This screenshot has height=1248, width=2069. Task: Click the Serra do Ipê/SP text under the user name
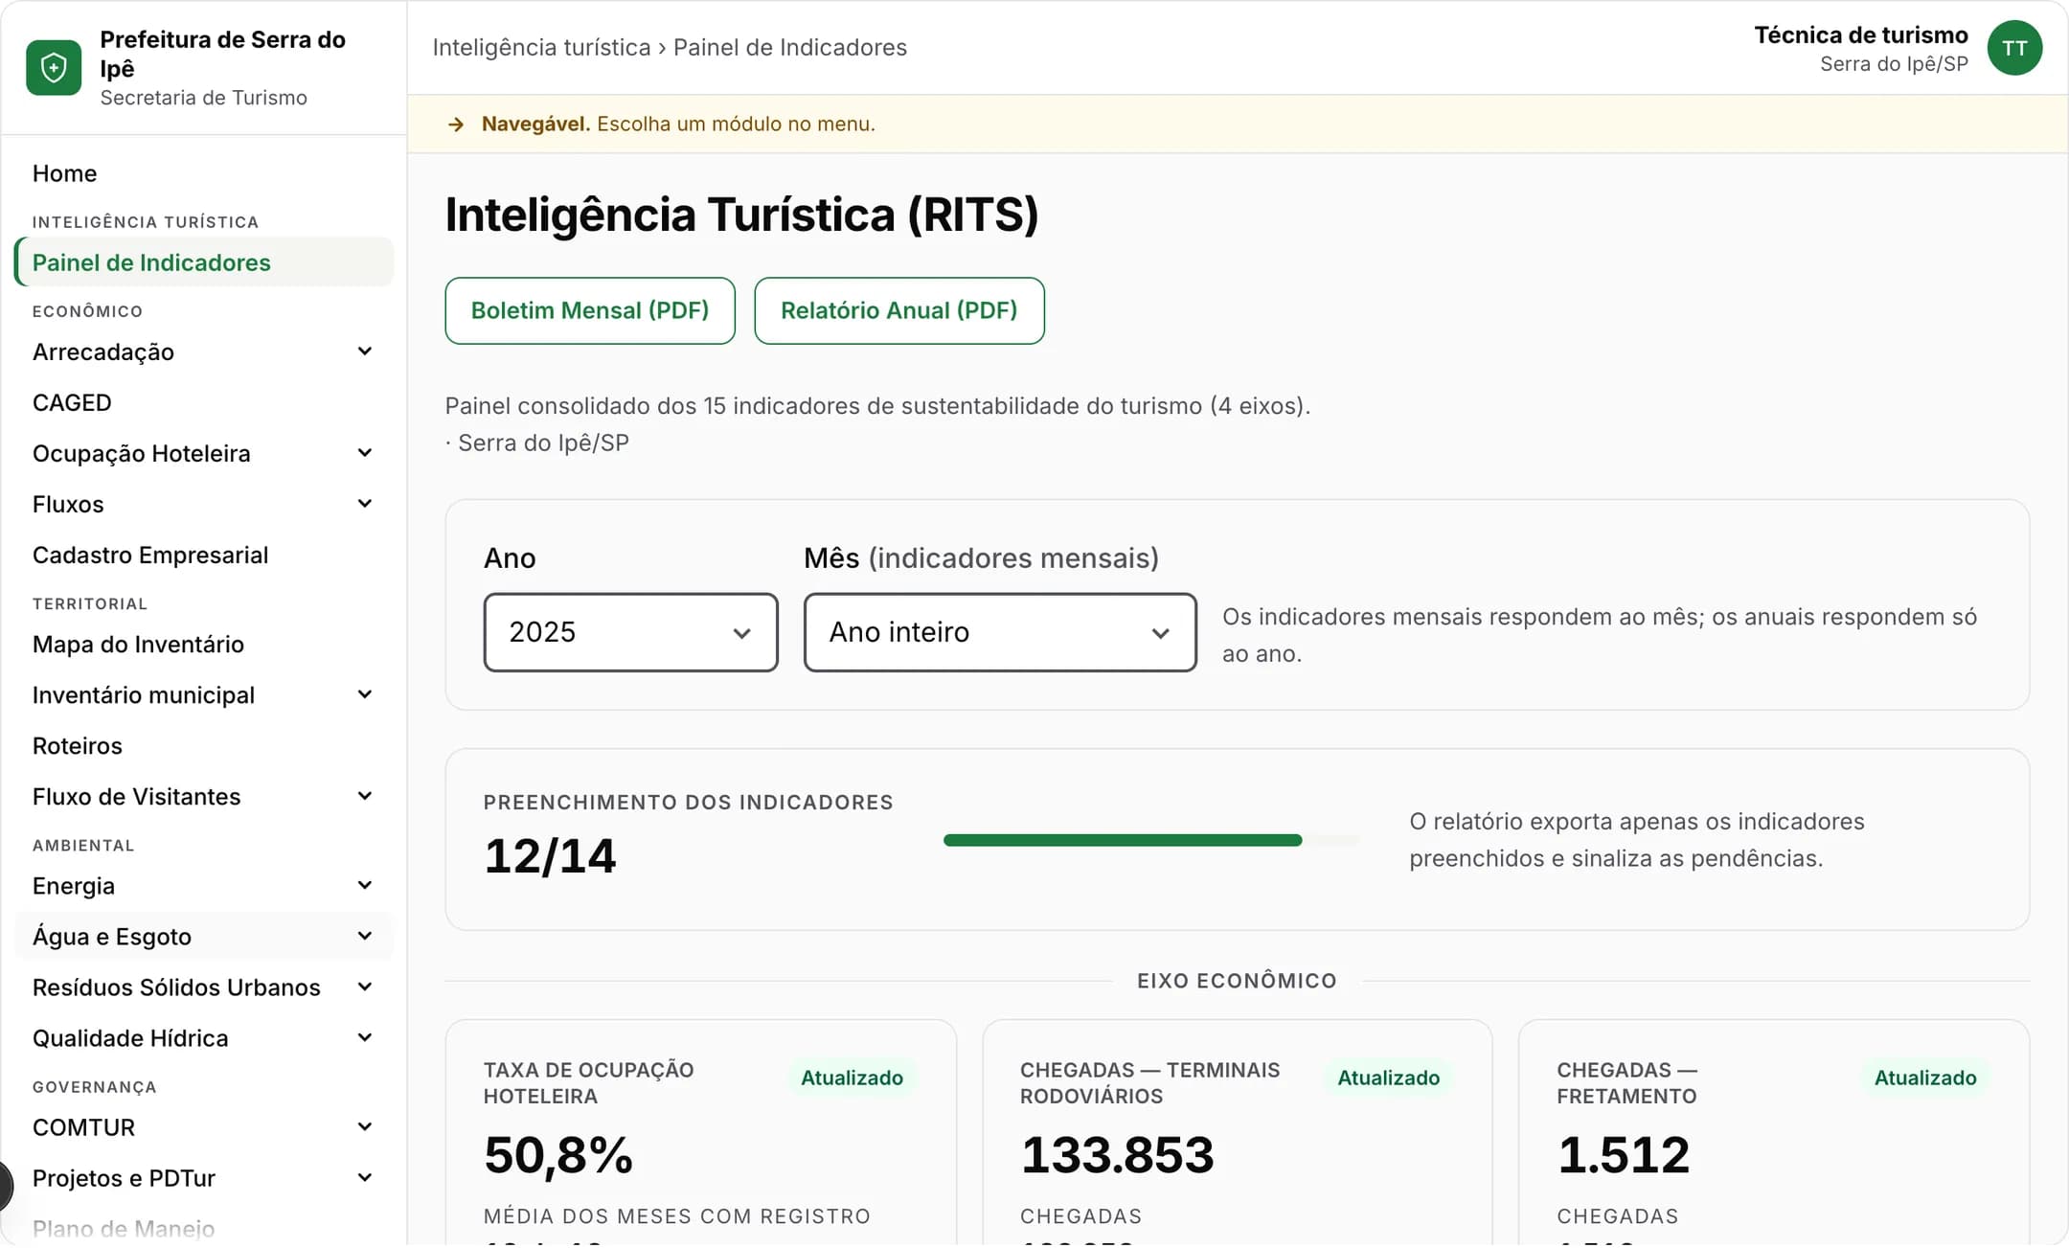[x=1894, y=64]
